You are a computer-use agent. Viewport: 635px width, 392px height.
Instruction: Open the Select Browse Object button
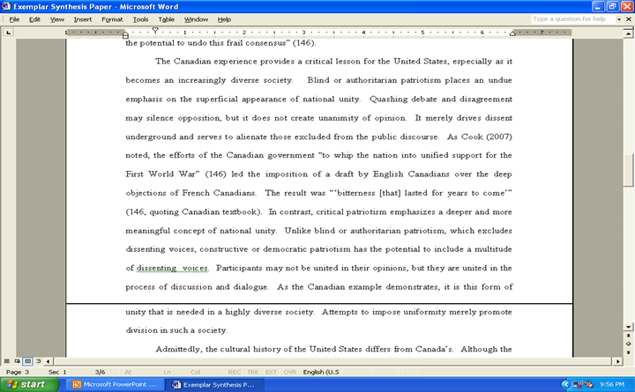pos(628,344)
